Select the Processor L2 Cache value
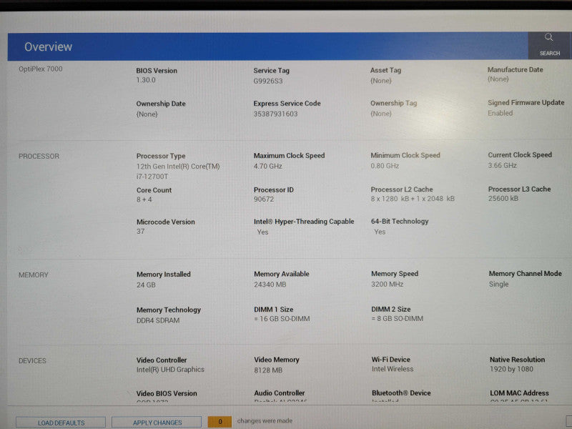Screen dimensions: 572x429 pyautogui.click(x=413, y=199)
